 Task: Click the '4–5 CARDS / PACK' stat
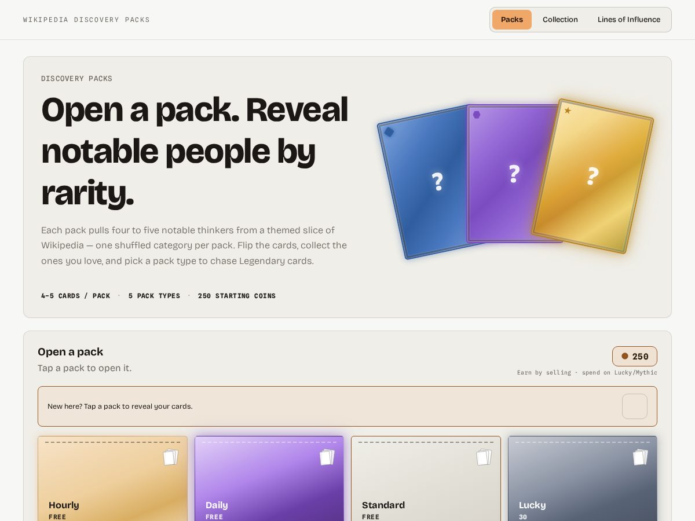tap(75, 296)
